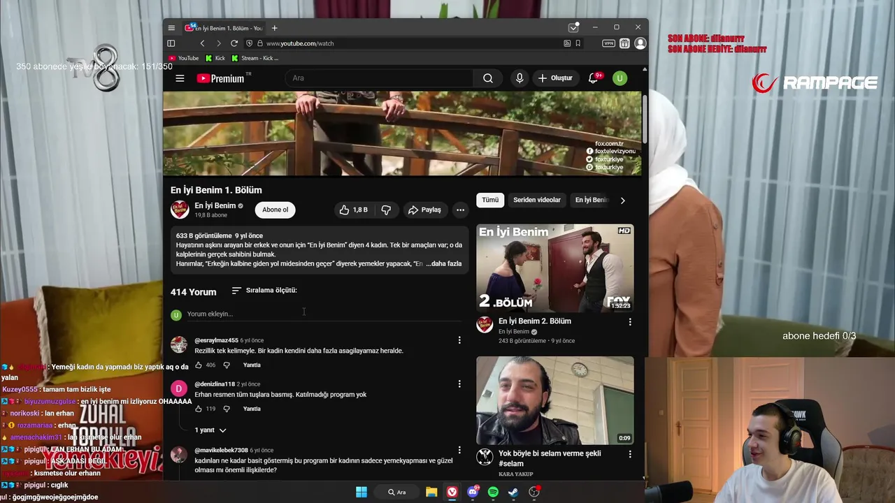Click the YouTube Ara search box
895x503 pixels.
380,78
